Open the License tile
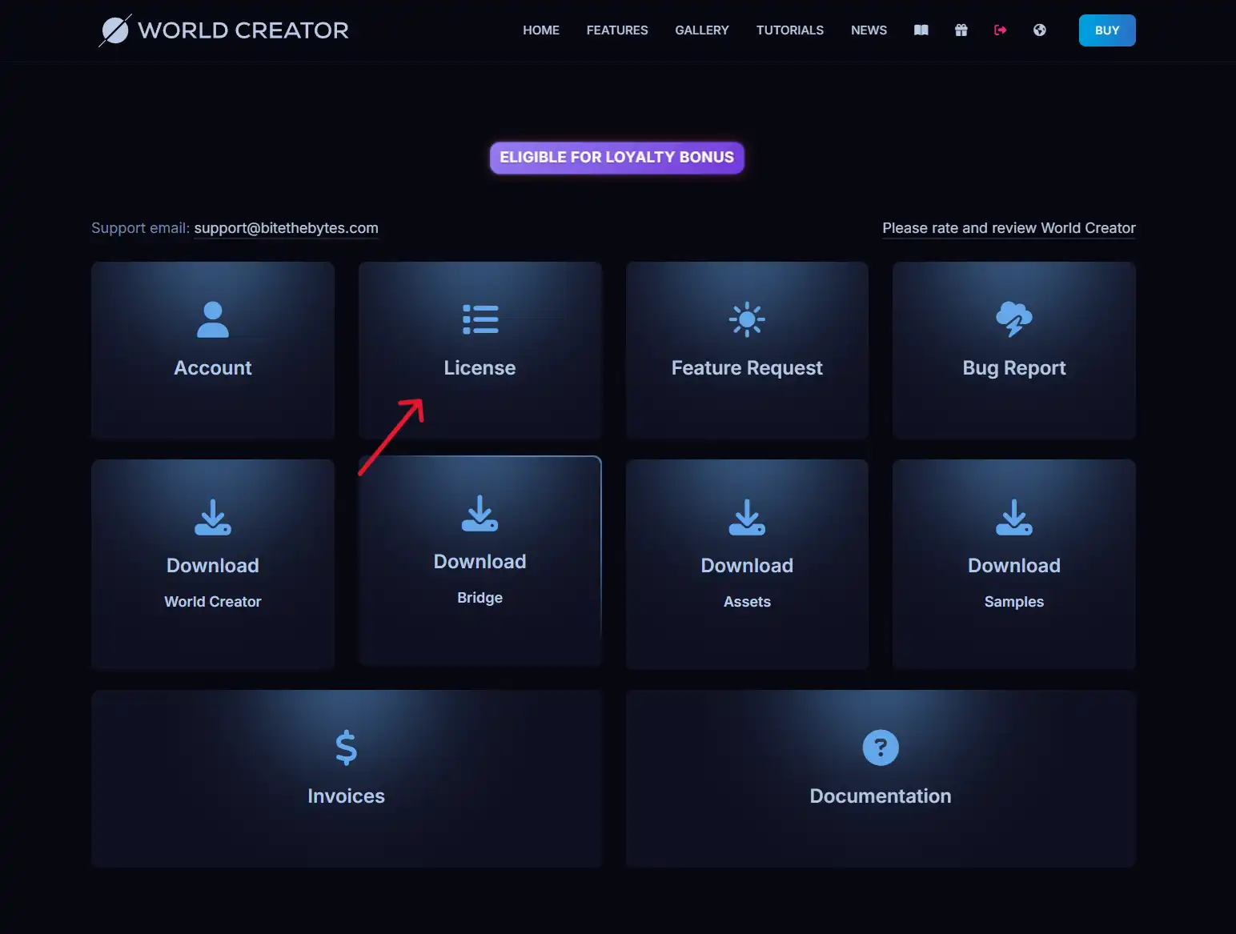This screenshot has width=1236, height=934. pos(480,351)
